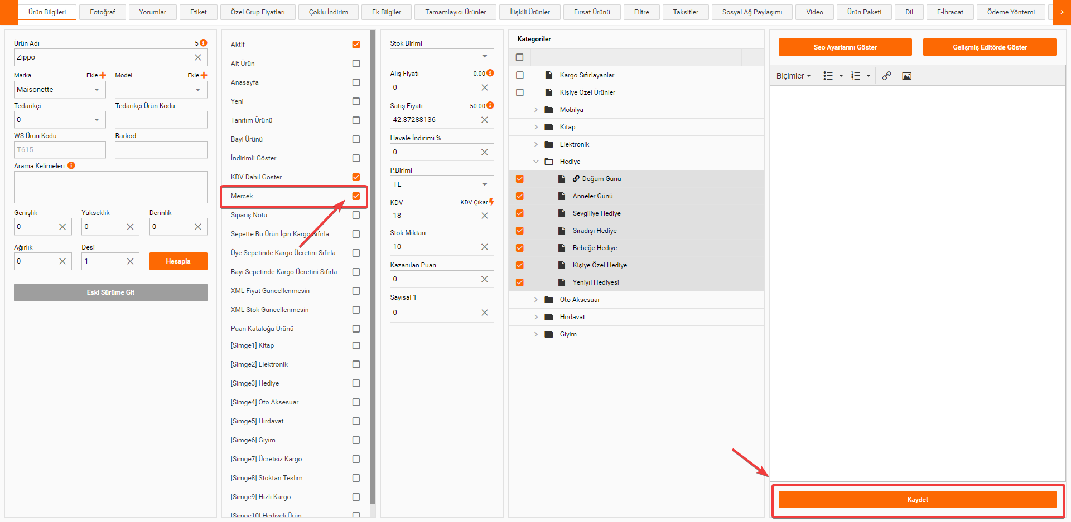Click into the Barkod input field

(161, 150)
